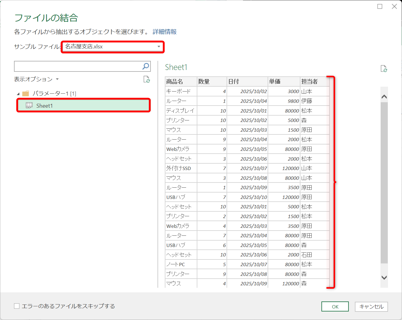Select the パラメーター1 folder entry
This screenshot has width=402, height=320.
pos(51,93)
